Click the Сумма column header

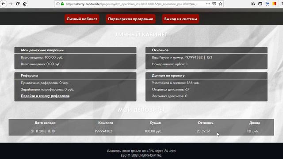click(155, 123)
